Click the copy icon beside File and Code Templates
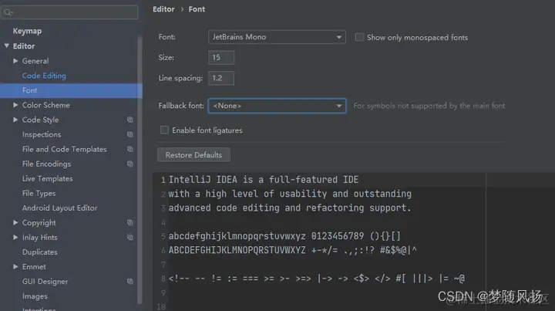The width and height of the screenshot is (555, 311). pos(130,149)
